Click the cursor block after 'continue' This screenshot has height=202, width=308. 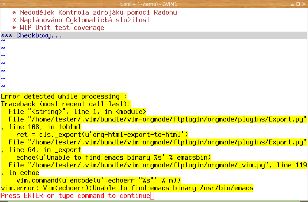coord(152,196)
